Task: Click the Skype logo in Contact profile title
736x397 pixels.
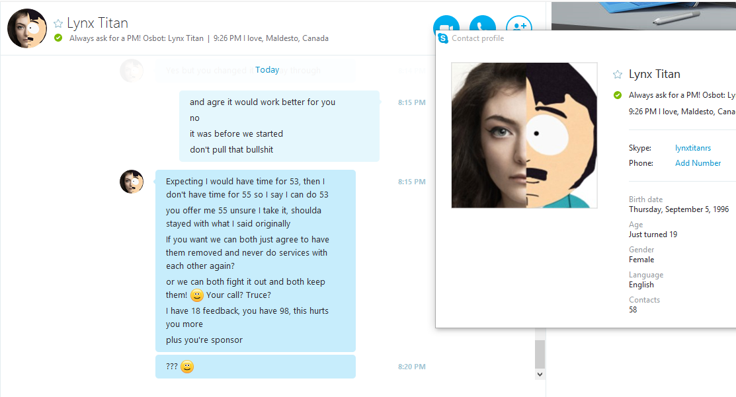Action: pos(443,38)
